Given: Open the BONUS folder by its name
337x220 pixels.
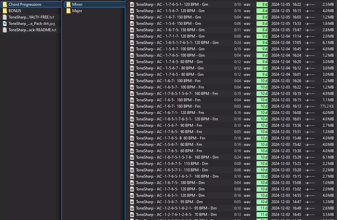Looking at the screenshot, I should point(15,11).
